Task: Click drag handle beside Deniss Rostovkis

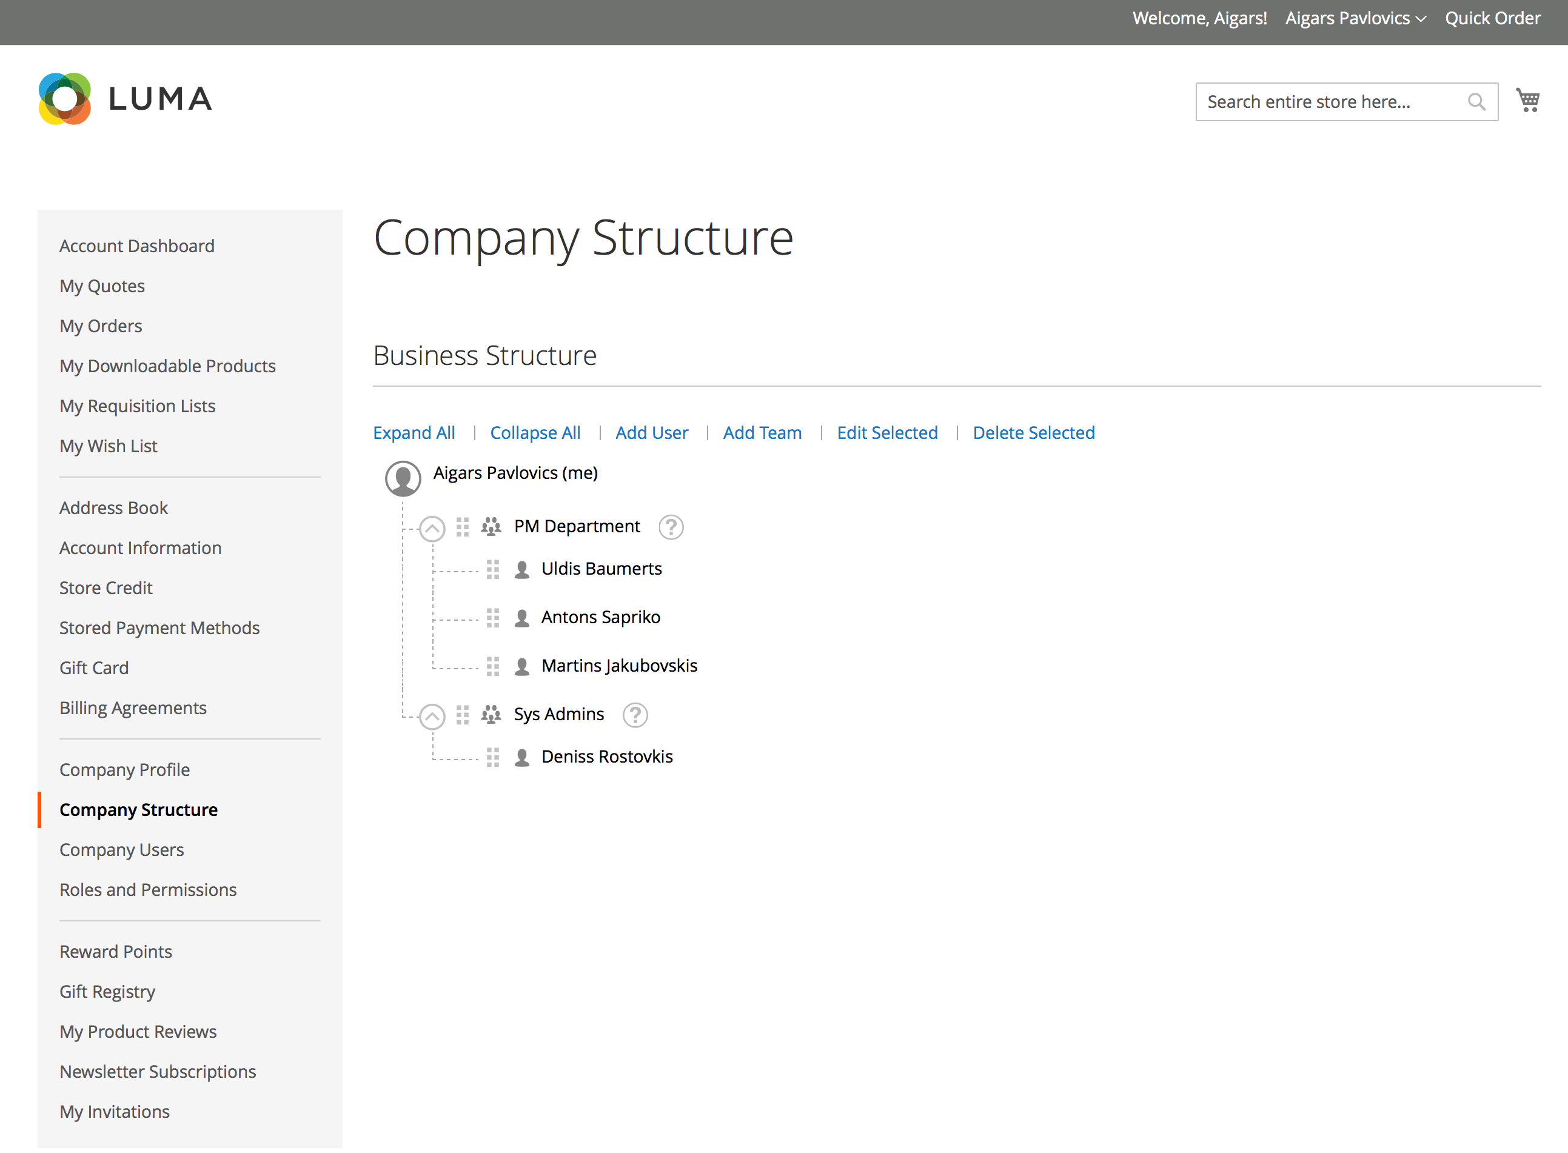Action: [493, 757]
